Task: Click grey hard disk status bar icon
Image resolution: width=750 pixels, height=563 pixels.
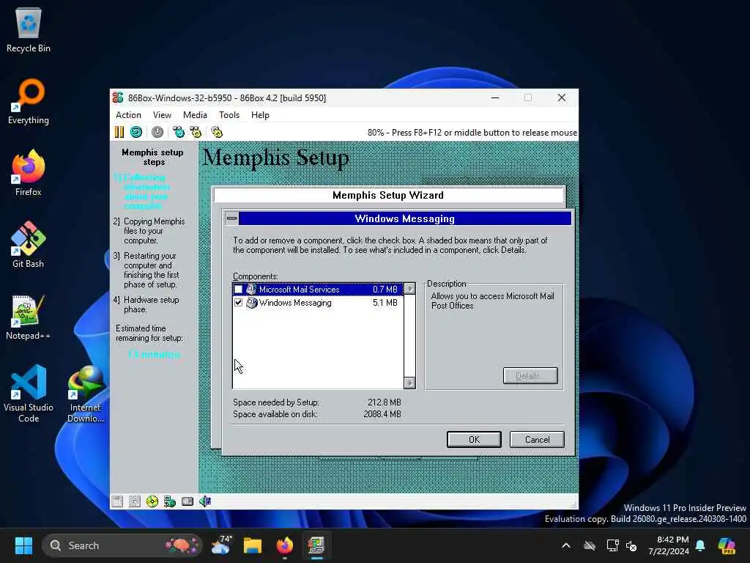Action: click(187, 501)
